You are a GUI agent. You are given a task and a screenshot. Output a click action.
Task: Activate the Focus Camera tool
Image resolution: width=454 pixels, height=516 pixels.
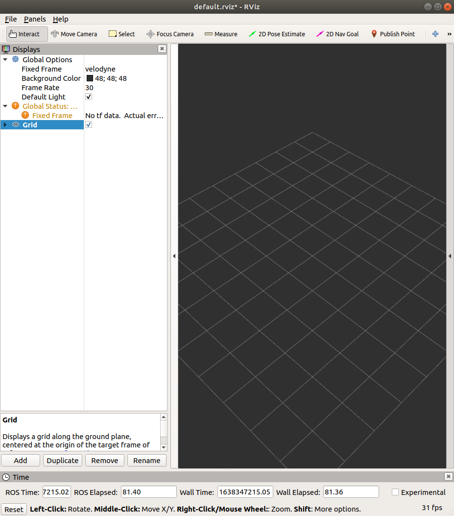click(x=170, y=34)
